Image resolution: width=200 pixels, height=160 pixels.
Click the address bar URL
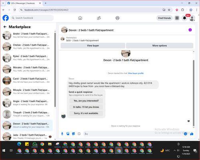click(46, 10)
